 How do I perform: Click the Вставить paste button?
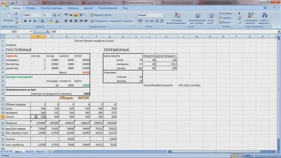8,18
